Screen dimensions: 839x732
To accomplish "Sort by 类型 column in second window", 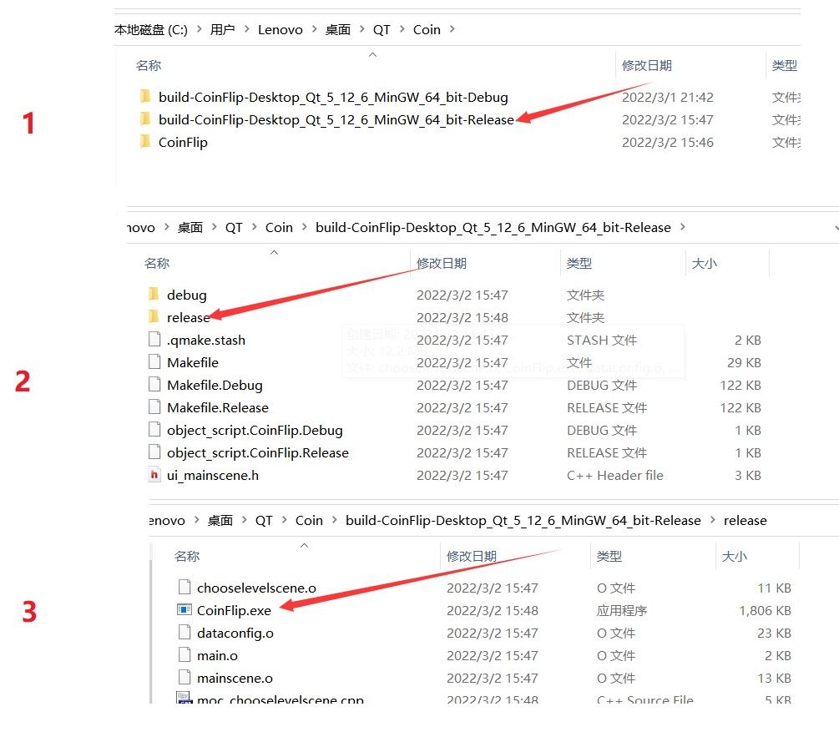I will pyautogui.click(x=579, y=263).
